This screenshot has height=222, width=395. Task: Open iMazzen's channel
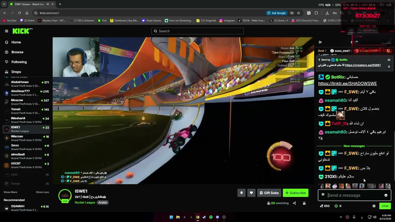pos(26,138)
